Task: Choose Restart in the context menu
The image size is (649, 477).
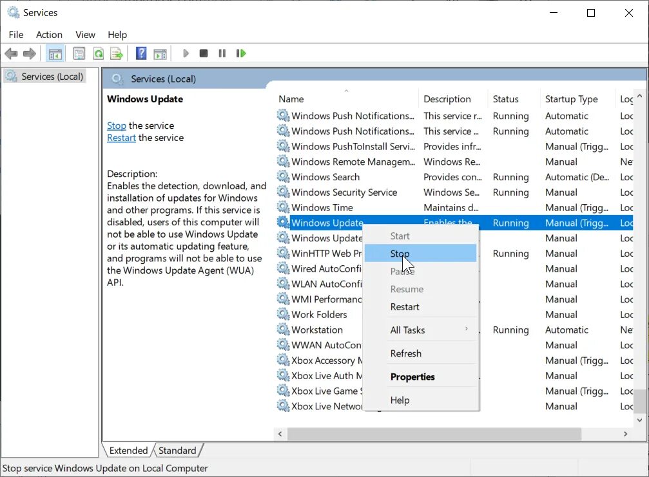Action: (x=420, y=306)
